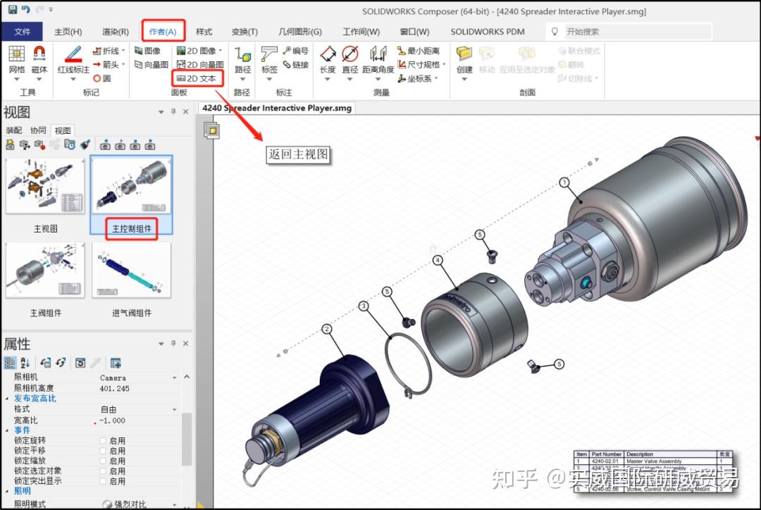The height and width of the screenshot is (510, 761).
Task: Click the 返回主视图 link in viewport
Action: click(297, 153)
